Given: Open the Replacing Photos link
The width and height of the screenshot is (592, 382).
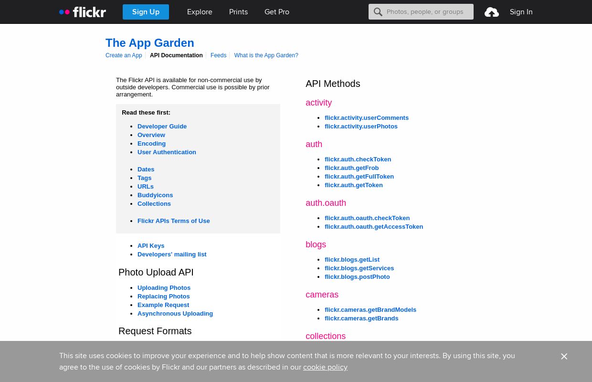Looking at the screenshot, I should tap(164, 297).
